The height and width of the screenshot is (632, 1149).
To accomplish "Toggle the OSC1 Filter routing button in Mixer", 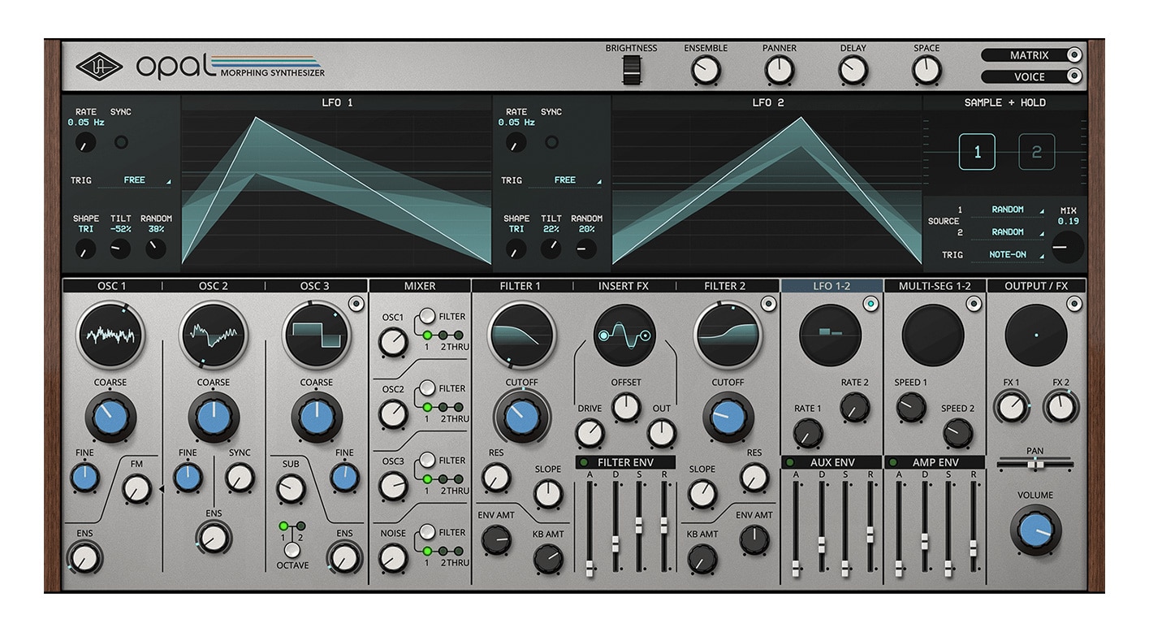I will point(426,317).
